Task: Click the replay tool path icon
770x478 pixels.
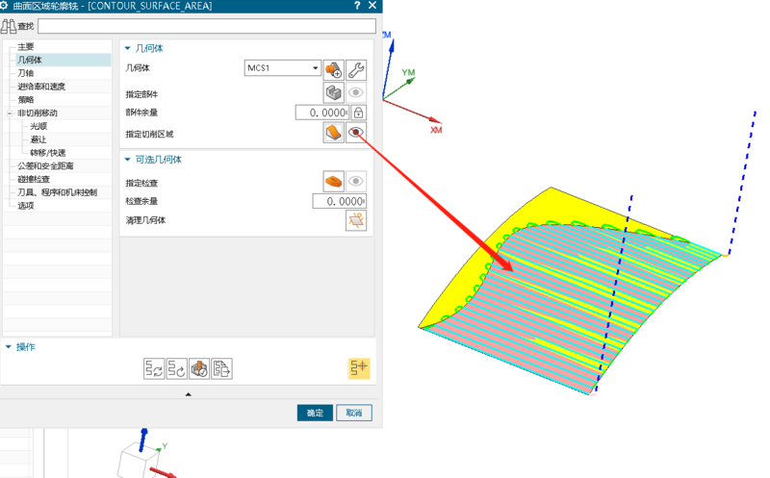Action: tap(176, 368)
